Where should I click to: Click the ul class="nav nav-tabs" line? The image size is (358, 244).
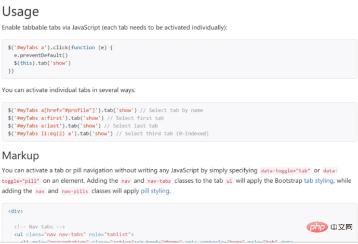[x=74, y=235]
